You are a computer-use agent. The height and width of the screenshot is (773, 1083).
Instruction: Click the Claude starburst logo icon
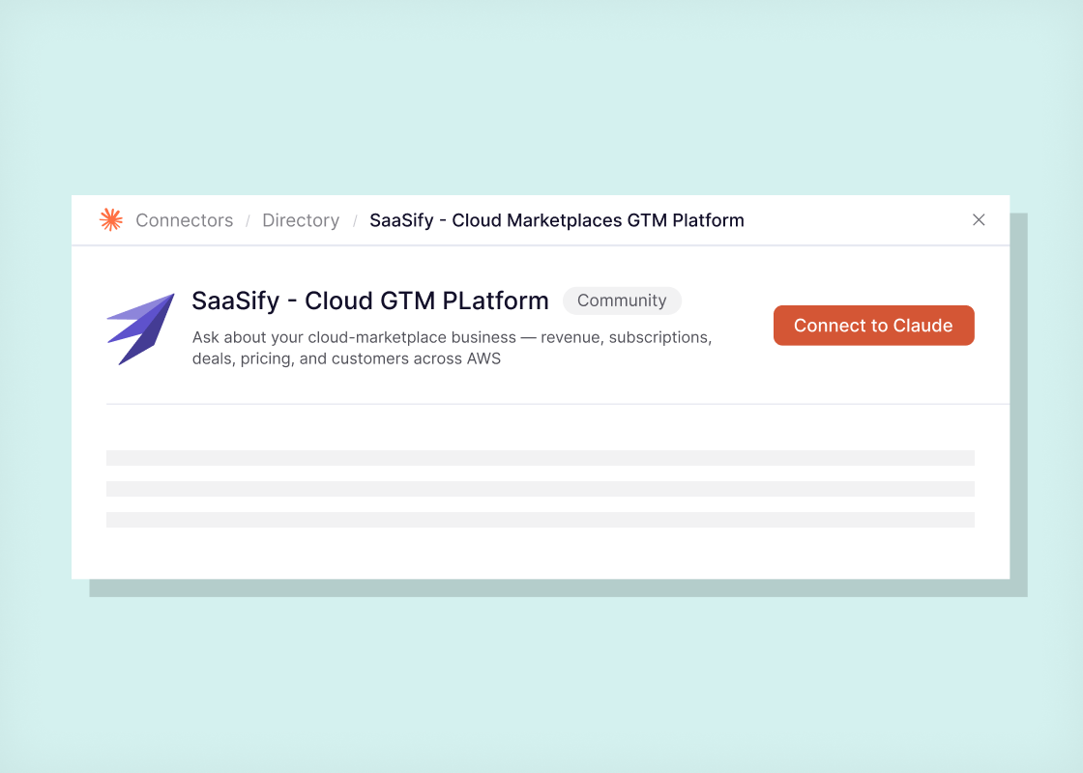pos(111,220)
